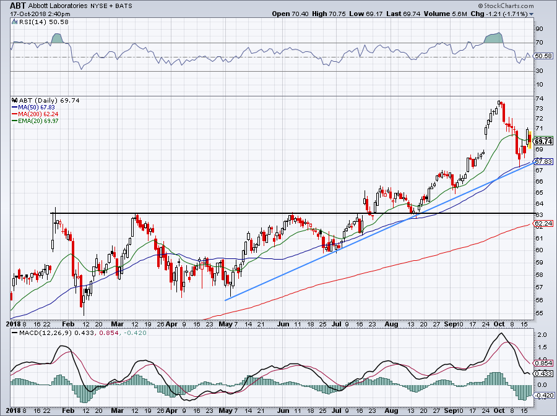Click the Last 69.74 value in the header
The image size is (557, 416).
point(403,14)
